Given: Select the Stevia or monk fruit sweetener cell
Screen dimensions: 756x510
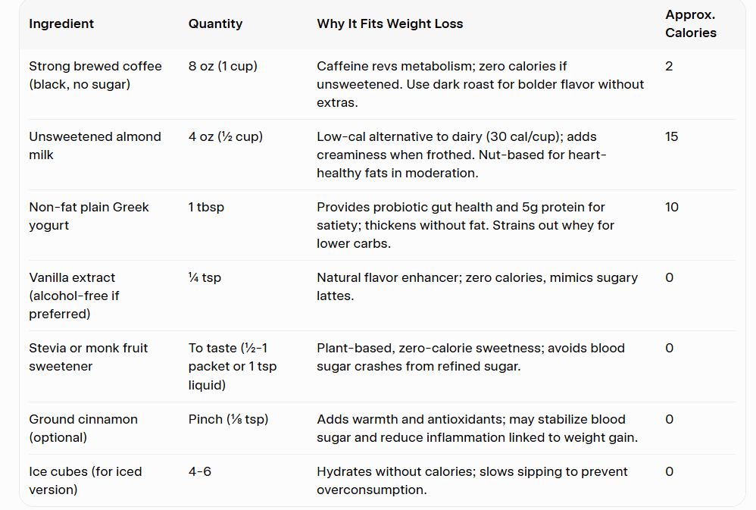Looking at the screenshot, I should click(x=88, y=357).
